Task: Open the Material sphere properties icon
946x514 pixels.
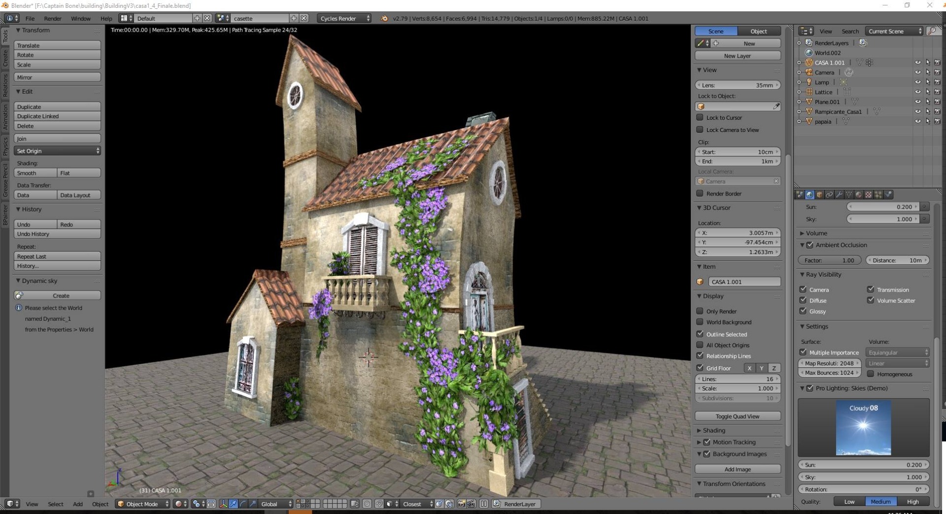Action: coord(859,194)
